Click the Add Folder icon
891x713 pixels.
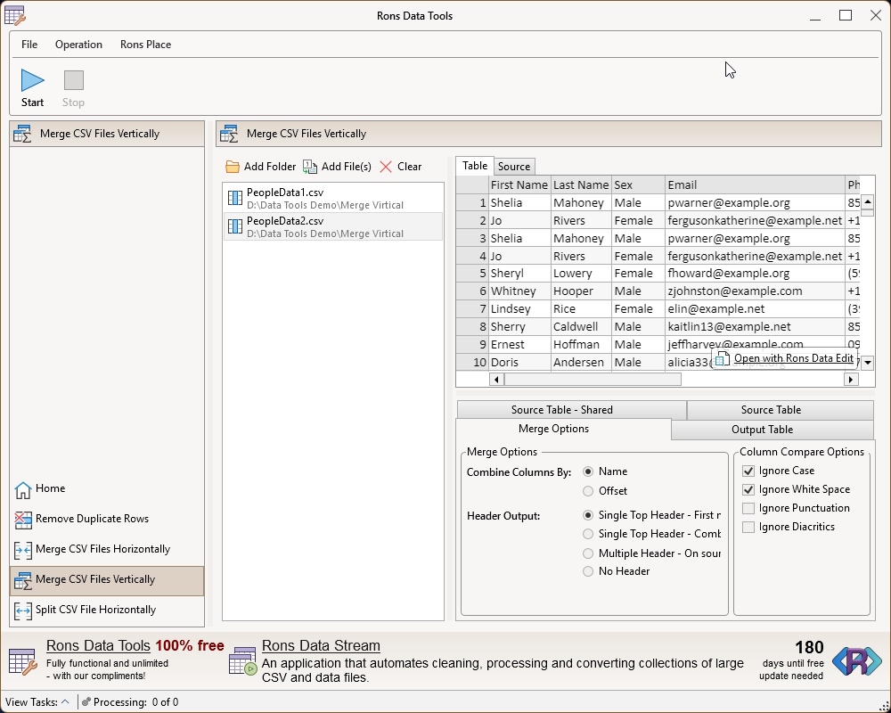[x=233, y=167]
